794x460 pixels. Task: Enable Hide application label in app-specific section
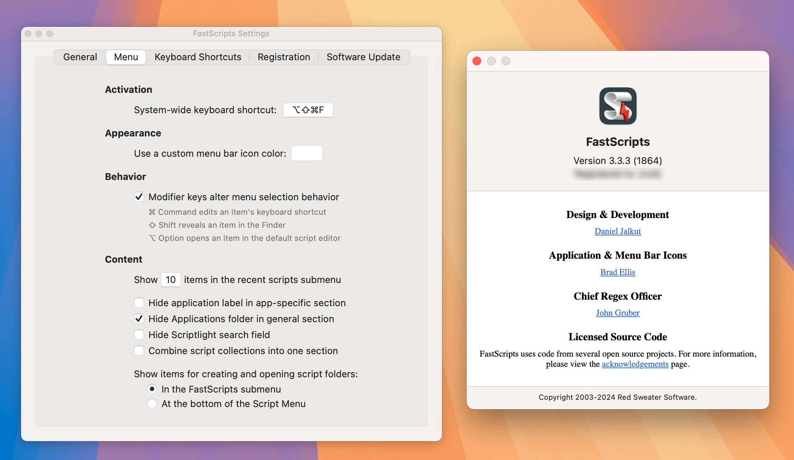coord(139,303)
